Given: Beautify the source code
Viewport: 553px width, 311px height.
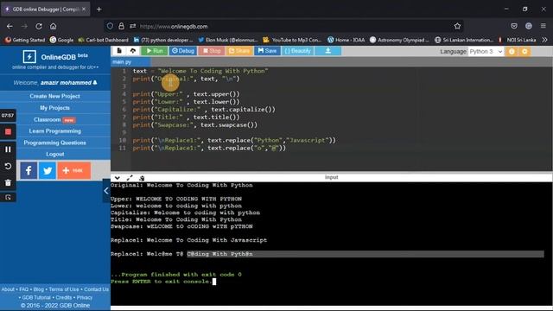Looking at the screenshot, I should pos(297,51).
